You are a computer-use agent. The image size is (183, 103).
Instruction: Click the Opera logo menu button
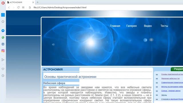pyautogui.click(x=3, y=3)
